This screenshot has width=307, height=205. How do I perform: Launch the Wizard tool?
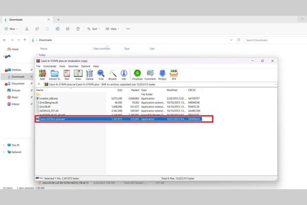113,74
